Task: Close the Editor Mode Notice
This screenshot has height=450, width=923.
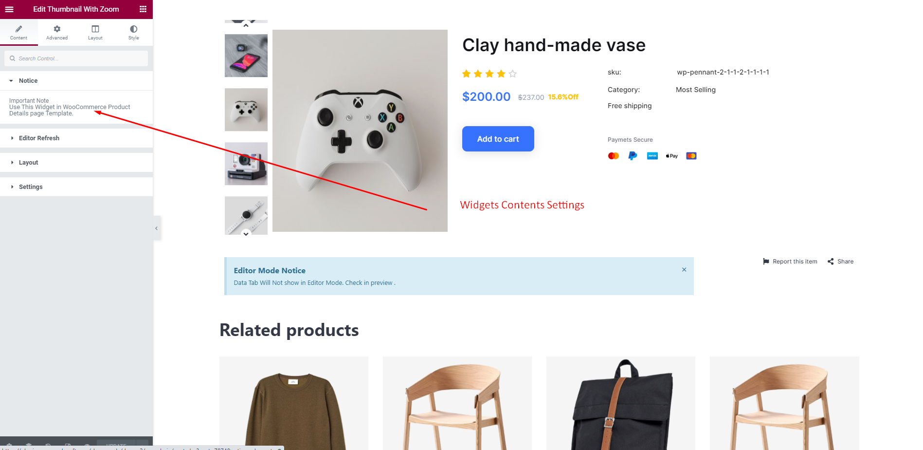Action: click(684, 270)
